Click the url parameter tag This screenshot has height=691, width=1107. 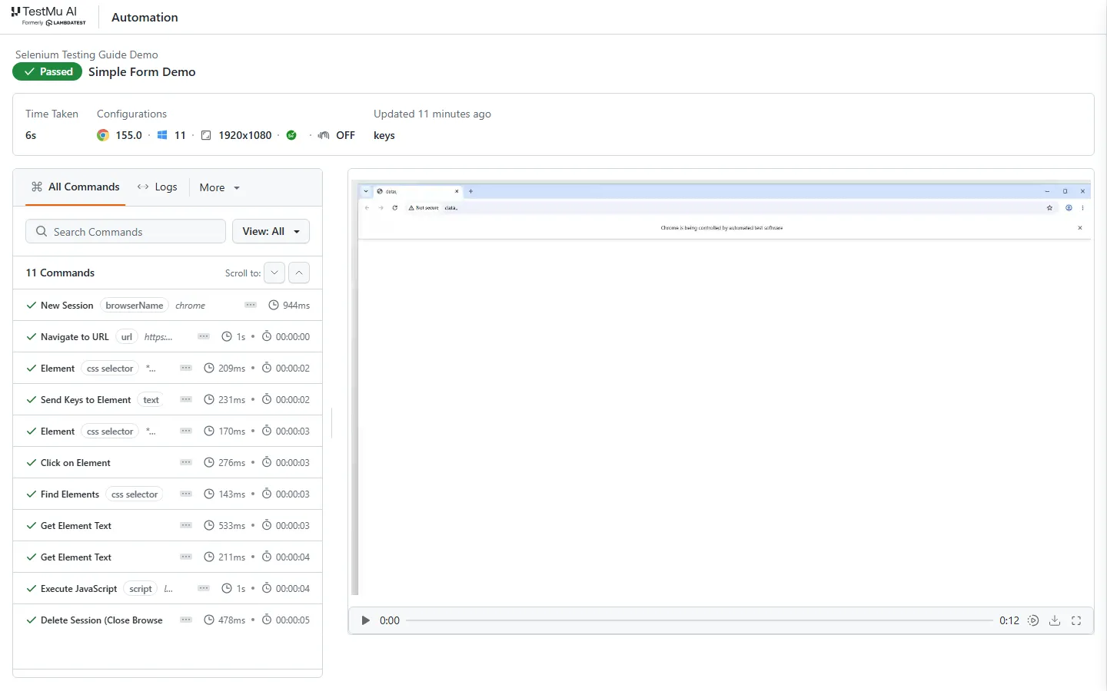pos(127,336)
